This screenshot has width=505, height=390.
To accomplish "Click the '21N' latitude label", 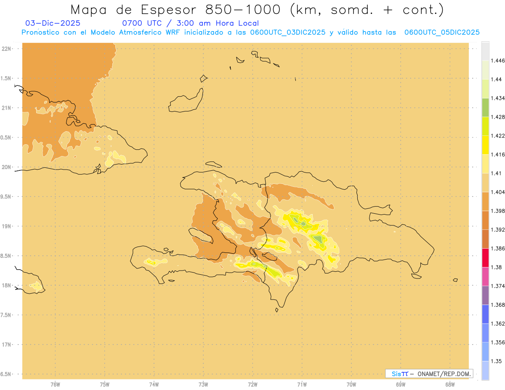I will click(x=6, y=108).
